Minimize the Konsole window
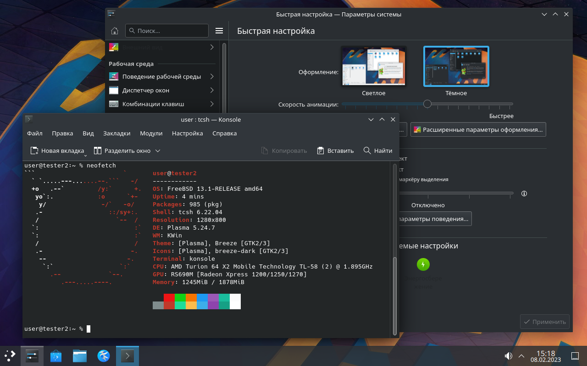587x366 pixels. tap(371, 119)
